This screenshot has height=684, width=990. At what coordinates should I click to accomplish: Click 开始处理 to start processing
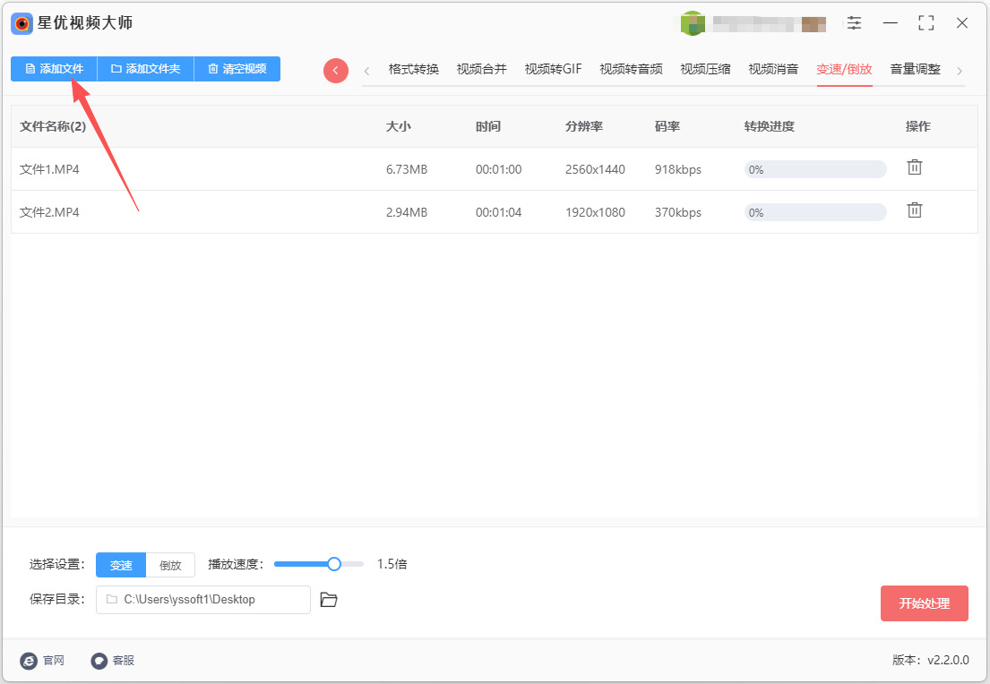[925, 603]
